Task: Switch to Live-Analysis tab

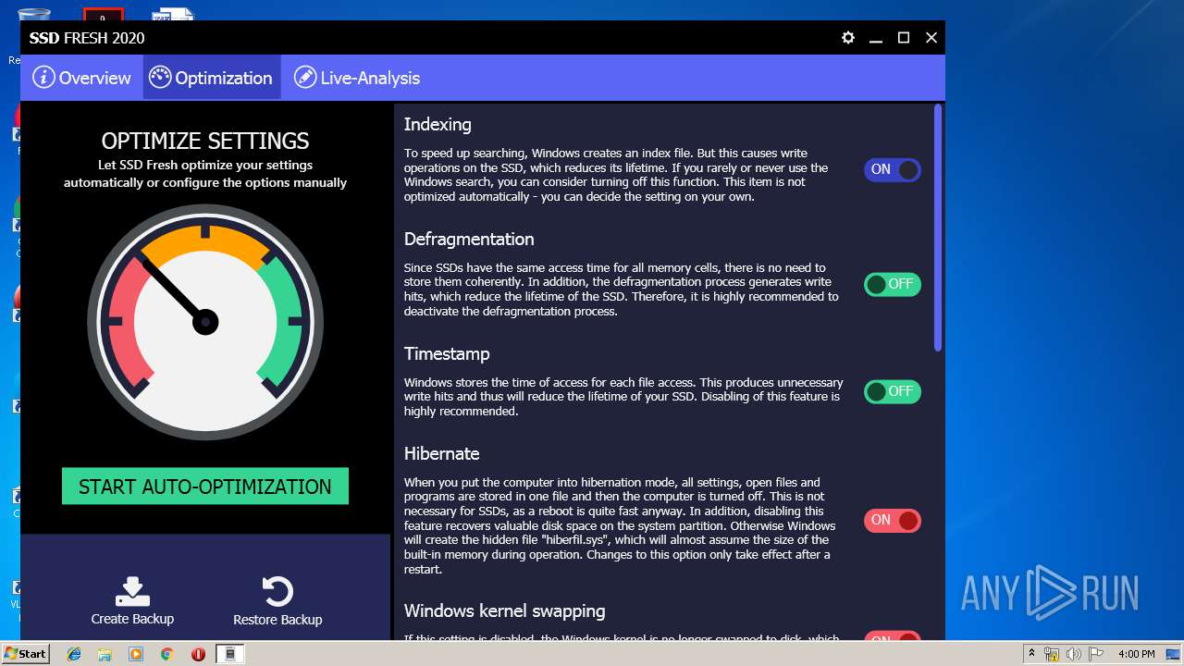Action: [357, 78]
